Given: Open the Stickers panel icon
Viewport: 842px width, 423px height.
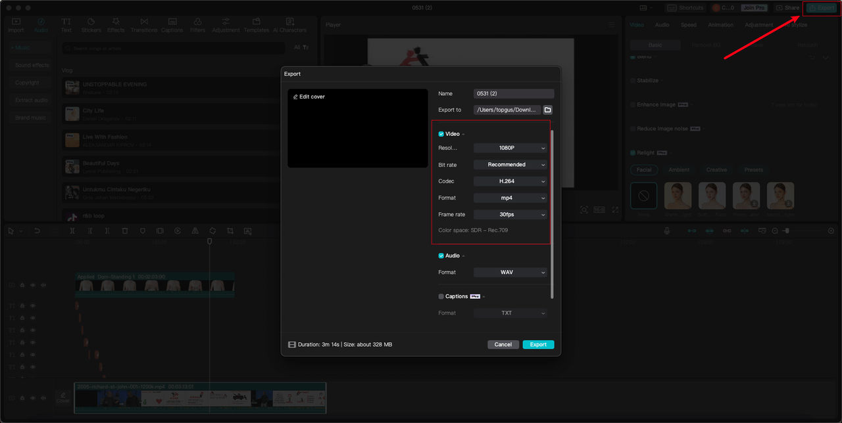Looking at the screenshot, I should (91, 22).
